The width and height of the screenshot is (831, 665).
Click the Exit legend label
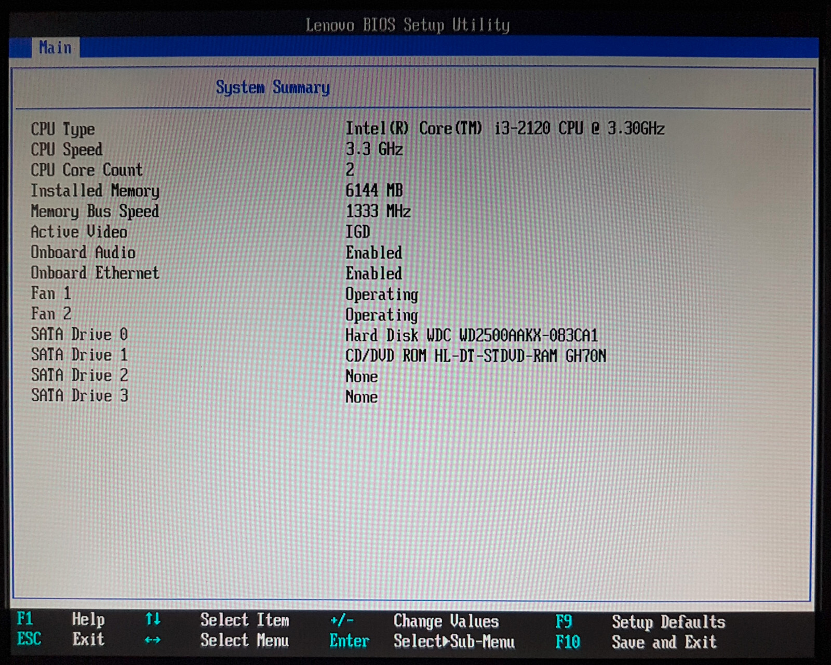tap(88, 639)
